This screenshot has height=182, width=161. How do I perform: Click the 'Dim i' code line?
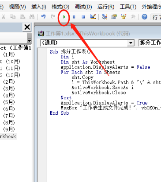pos(67,57)
